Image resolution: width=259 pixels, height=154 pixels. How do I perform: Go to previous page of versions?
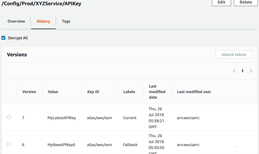point(234,71)
